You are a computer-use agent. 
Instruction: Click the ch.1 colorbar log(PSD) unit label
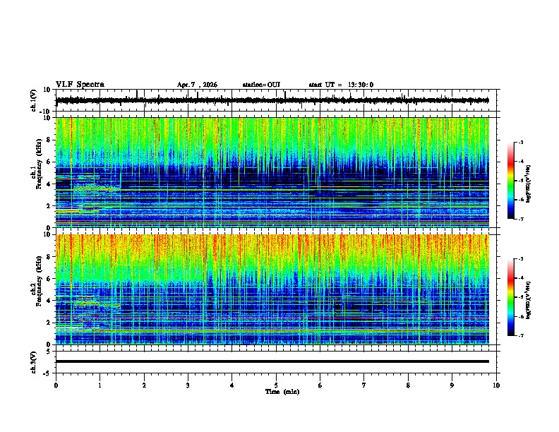coord(529,184)
